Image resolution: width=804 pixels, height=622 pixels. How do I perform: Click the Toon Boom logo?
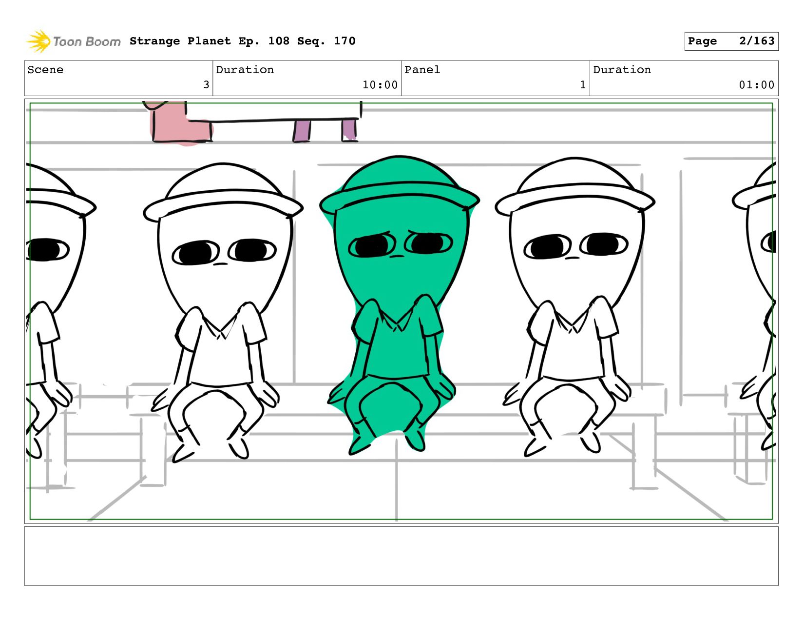click(x=73, y=41)
